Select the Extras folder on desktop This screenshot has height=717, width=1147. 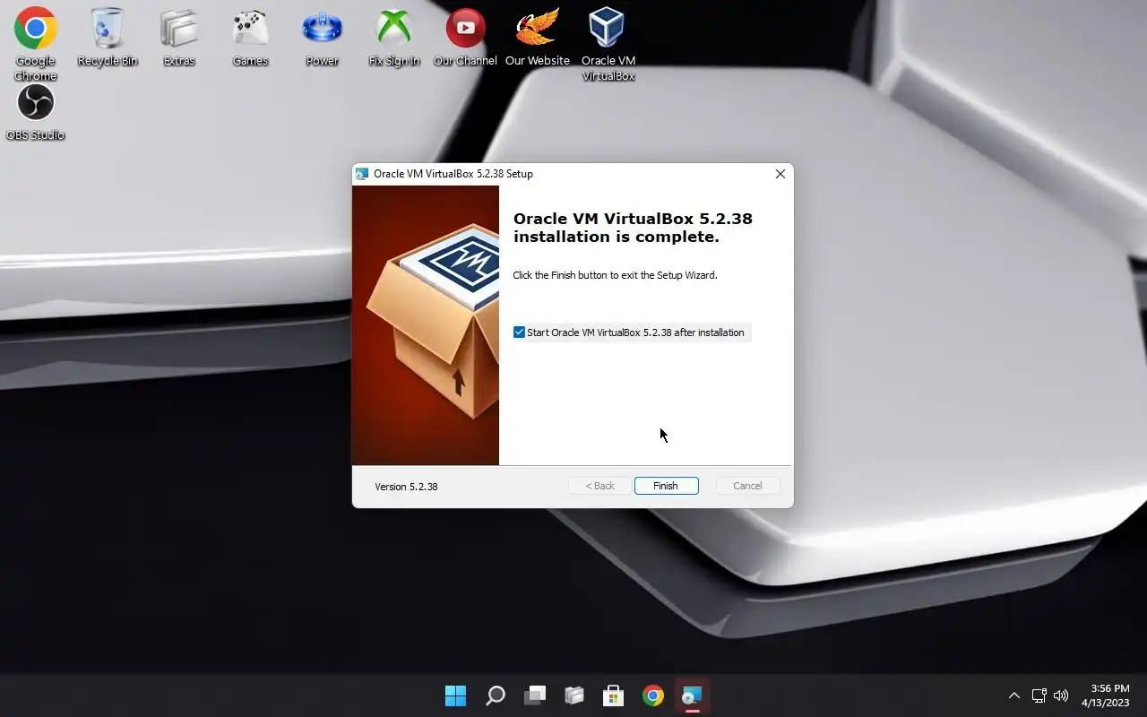[179, 38]
